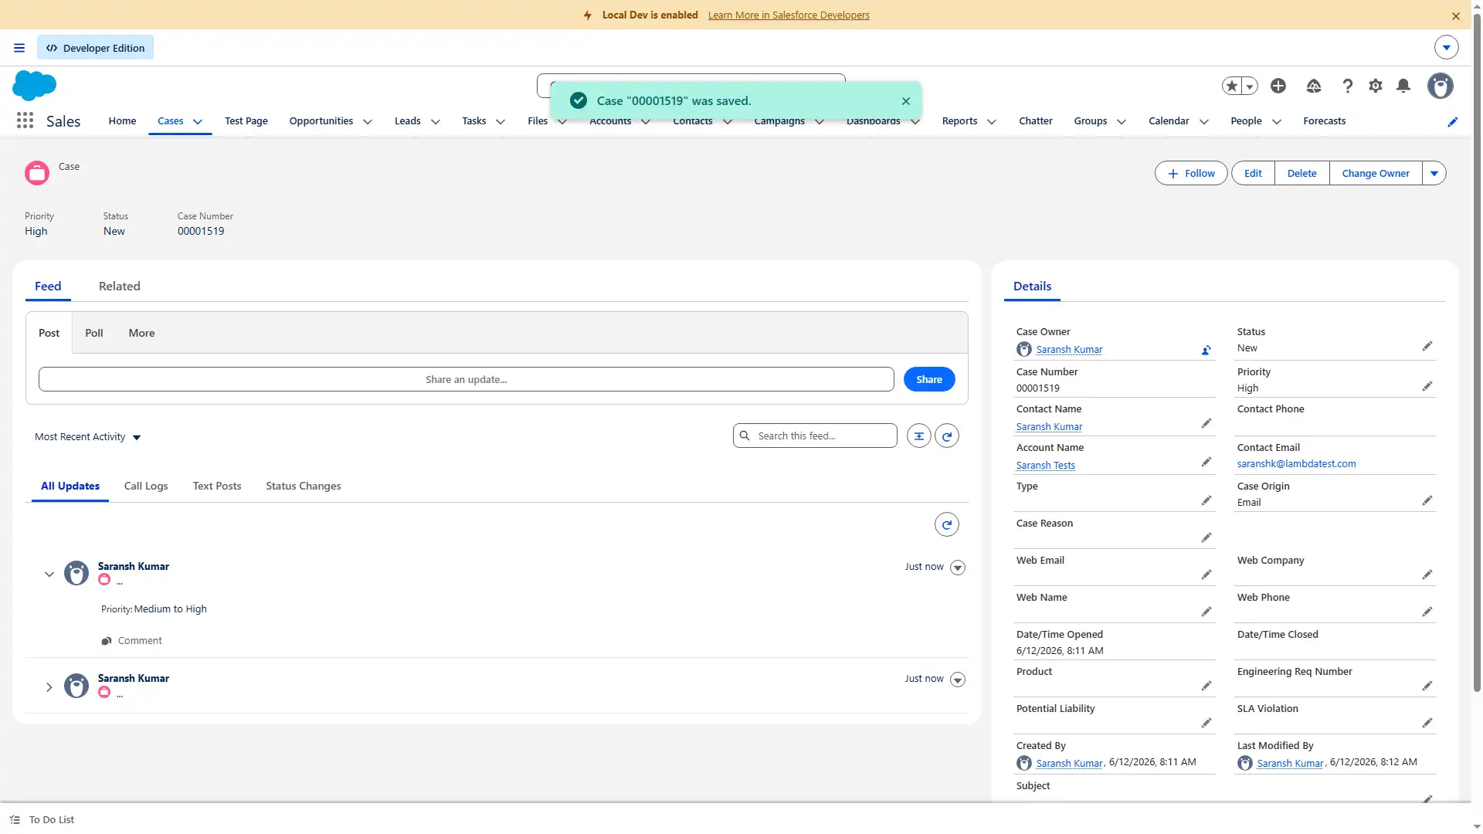Click the Share an update text box
This screenshot has width=1483, height=834.
(467, 380)
